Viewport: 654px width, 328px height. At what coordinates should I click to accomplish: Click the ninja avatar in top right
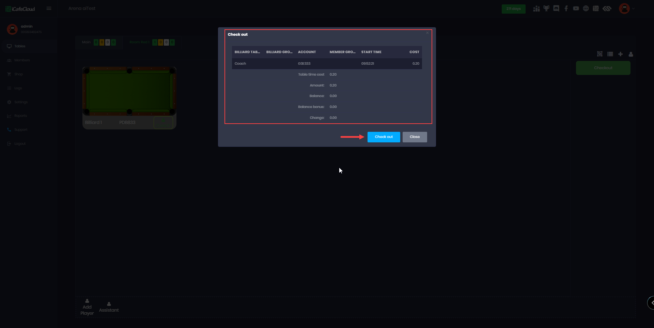tap(624, 9)
